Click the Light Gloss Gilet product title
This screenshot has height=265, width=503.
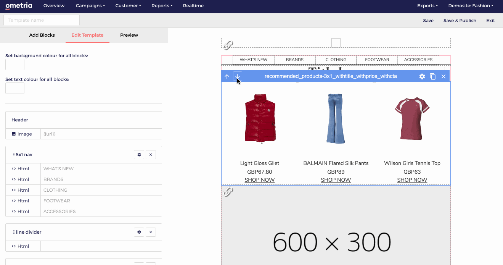click(260, 163)
